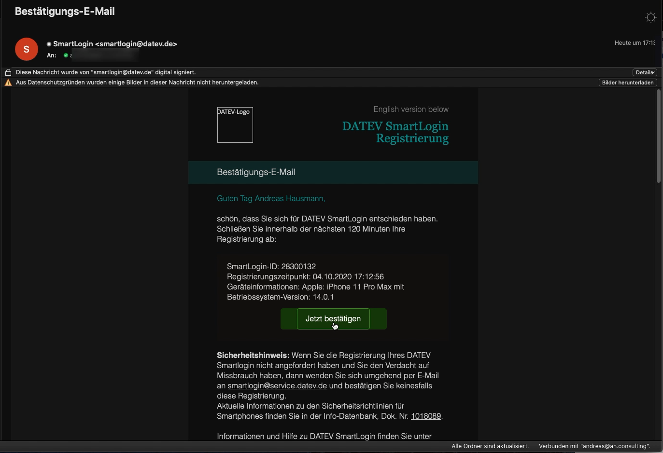Click the sun brightness icon at top right
The width and height of the screenshot is (663, 453).
point(651,17)
